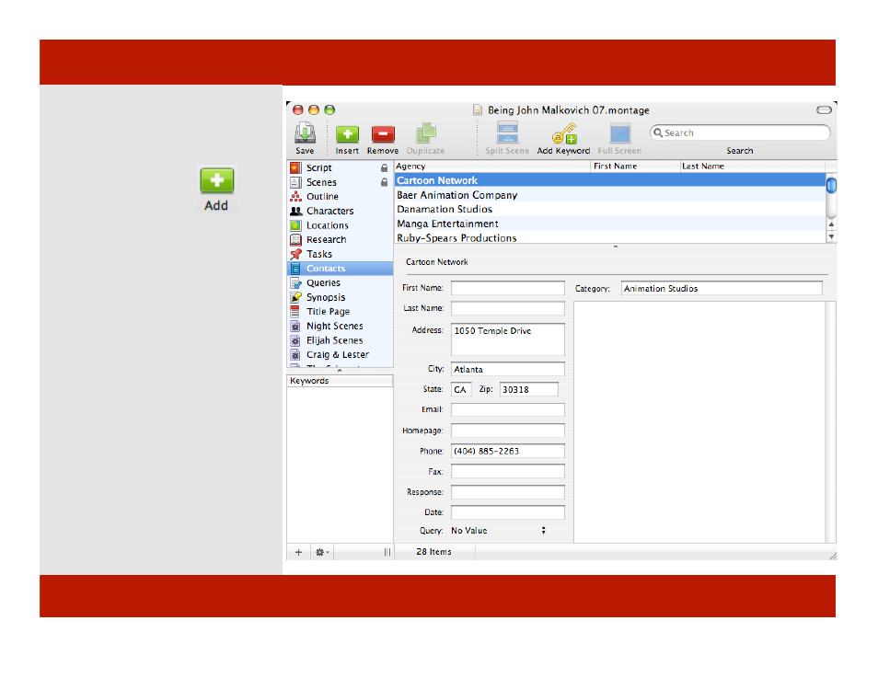Click the toolbar Search field

[740, 132]
